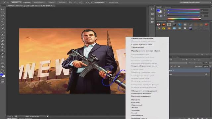
Task: Select the Quick Selection tool
Action: pos(2,19)
